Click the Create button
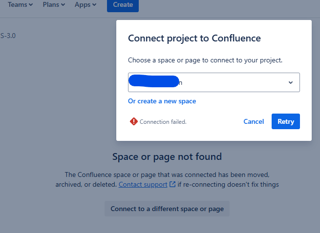Viewport: 320px width, 233px height. 123,5
